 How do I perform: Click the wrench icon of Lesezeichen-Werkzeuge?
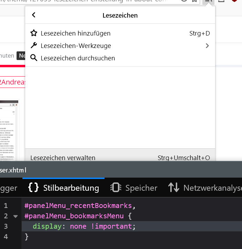(34, 46)
